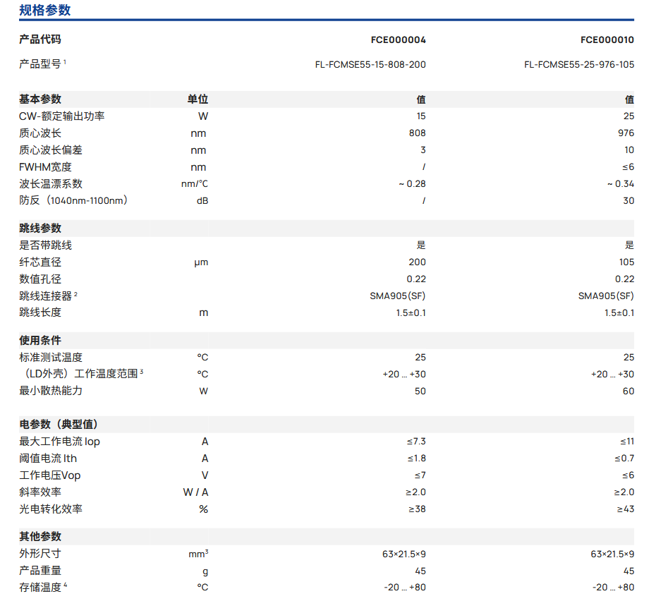Click model number FL-FCMSE55-15-808-200
Image resolution: width=668 pixels, height=601 pixels.
point(370,64)
